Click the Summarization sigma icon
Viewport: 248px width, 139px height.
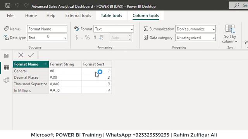coord(146,29)
